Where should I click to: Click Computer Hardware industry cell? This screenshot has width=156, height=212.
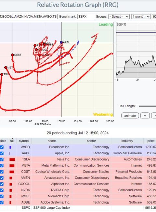click(x=127, y=153)
